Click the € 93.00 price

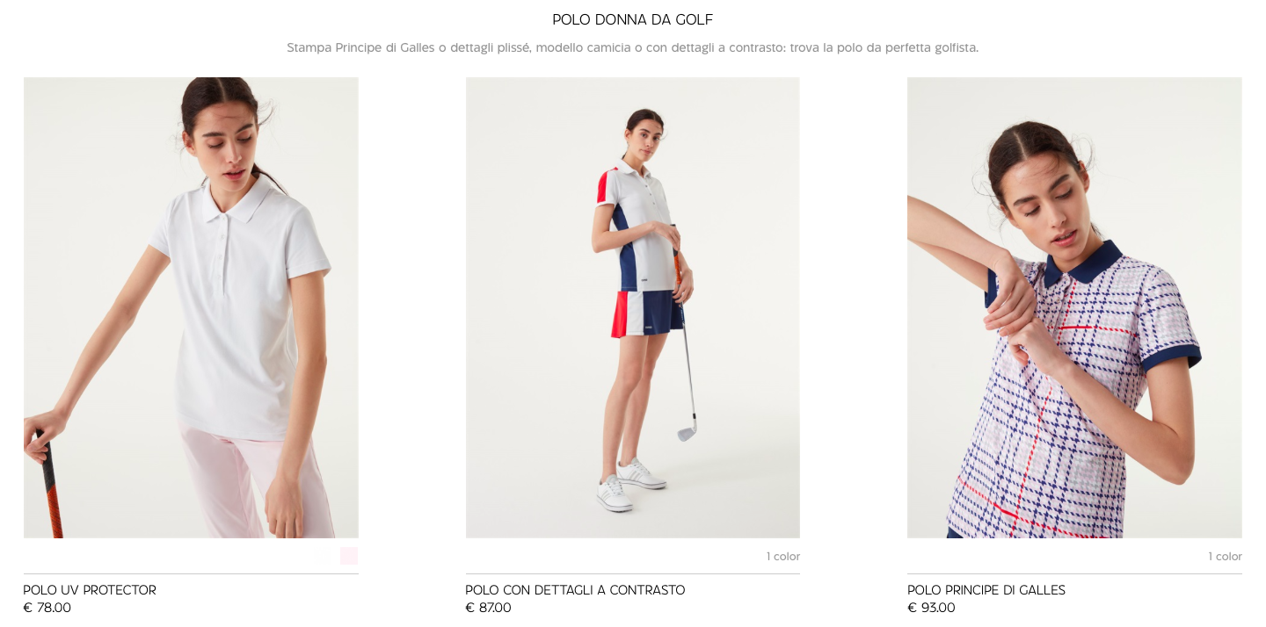[x=931, y=608]
